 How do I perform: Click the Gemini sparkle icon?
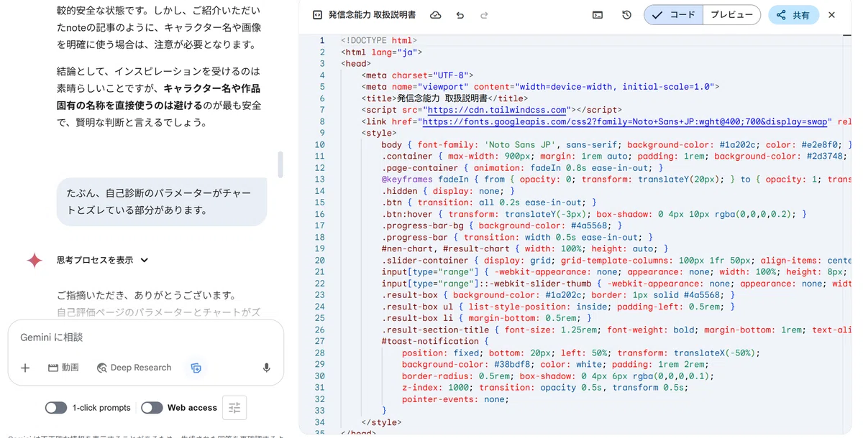pyautogui.click(x=34, y=261)
